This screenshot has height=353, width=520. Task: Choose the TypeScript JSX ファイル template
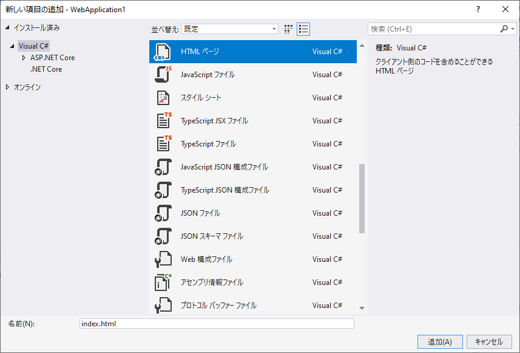point(253,121)
